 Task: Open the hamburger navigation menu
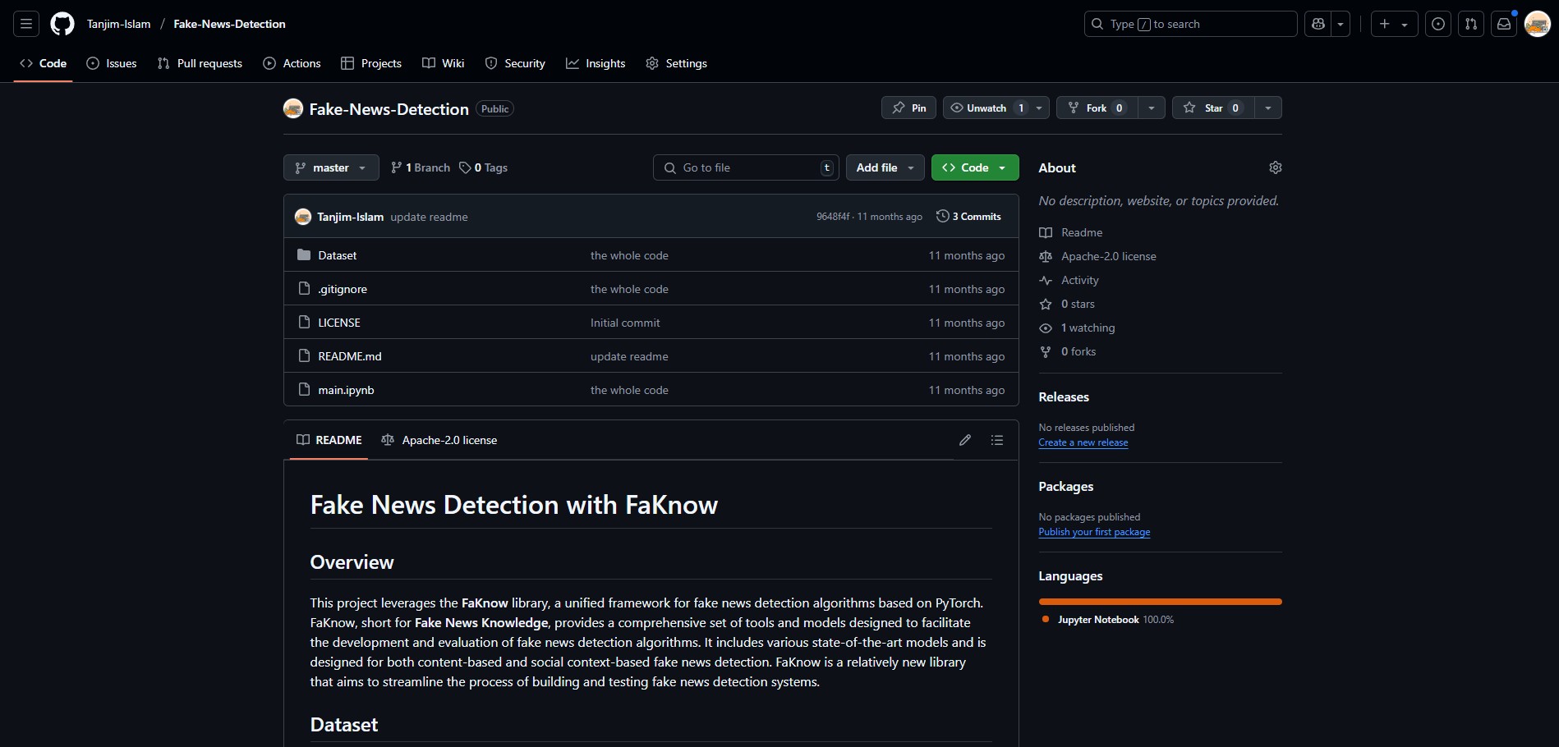26,24
